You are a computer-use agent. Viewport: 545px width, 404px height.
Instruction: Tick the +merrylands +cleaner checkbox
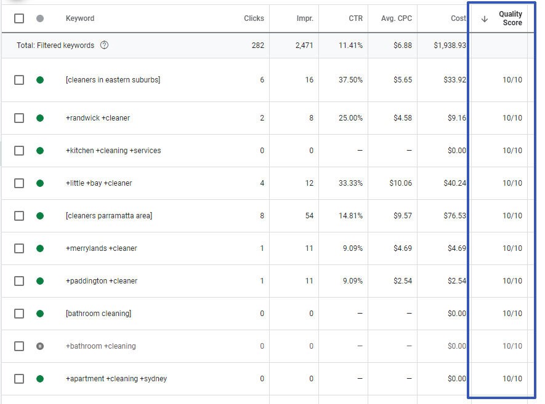click(19, 248)
